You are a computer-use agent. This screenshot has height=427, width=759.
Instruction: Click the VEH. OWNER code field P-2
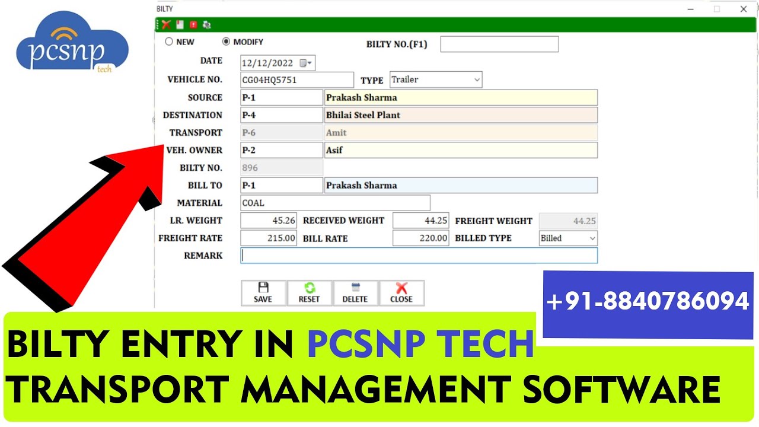coord(282,150)
